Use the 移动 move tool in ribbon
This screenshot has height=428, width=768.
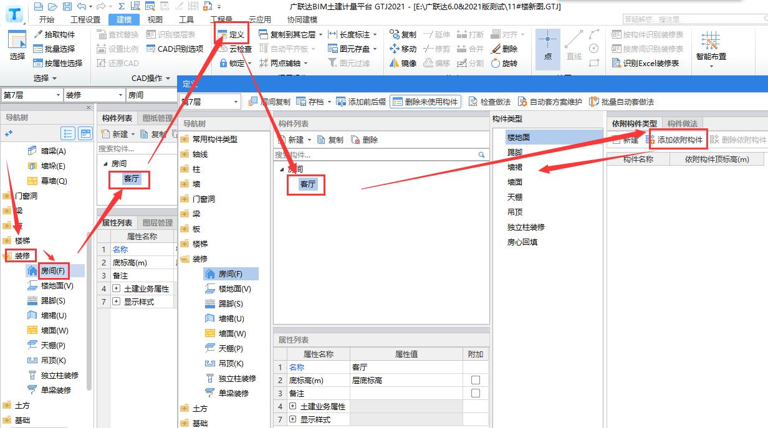click(x=403, y=49)
